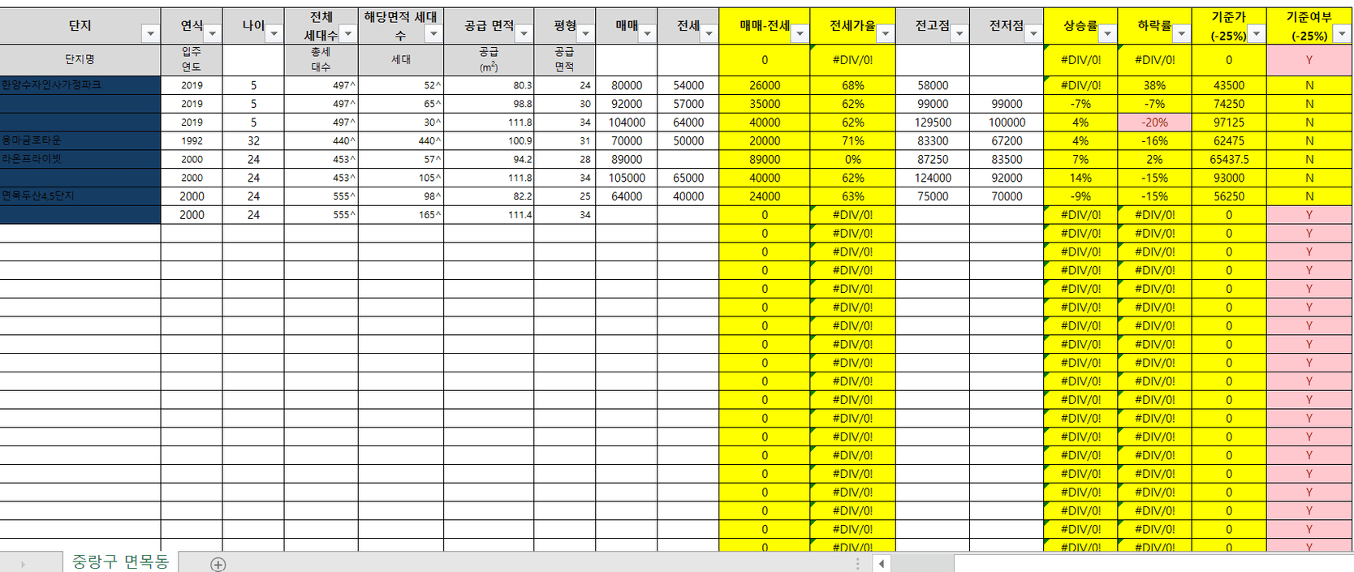This screenshot has height=572, width=1354.
Task: Select the 면목두산4.5단지 cell
Action: (80, 196)
